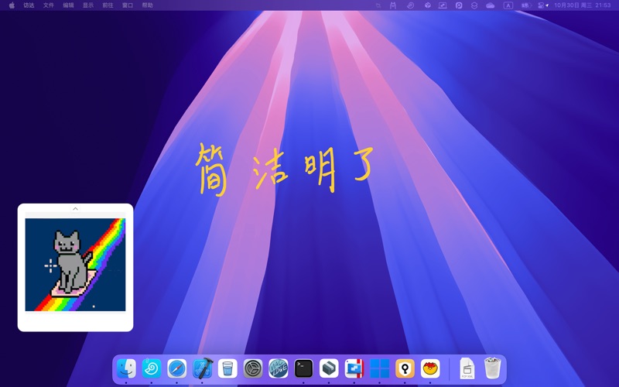This screenshot has width=619, height=387.
Task: Click the yellow keyhole app icon in dock
Action: point(405,368)
